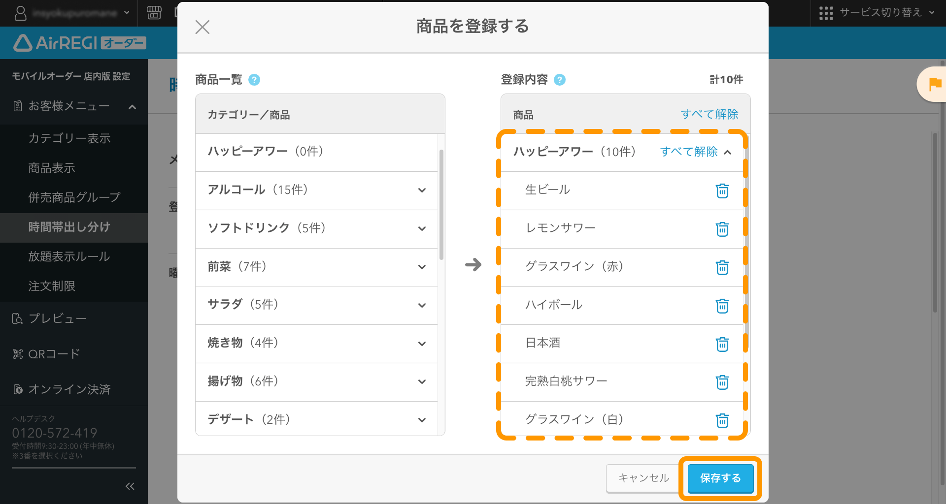The image size is (946, 504).
Task: Open 注文制限 in sidebar
Action: point(52,286)
